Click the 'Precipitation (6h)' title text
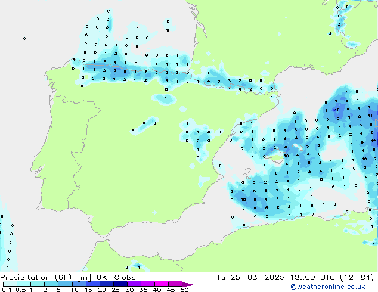 point(36,278)
